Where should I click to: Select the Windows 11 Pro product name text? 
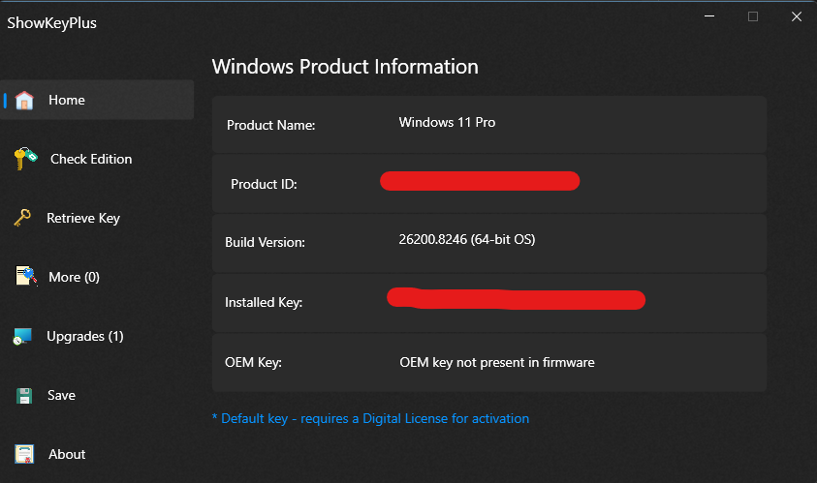tap(447, 122)
